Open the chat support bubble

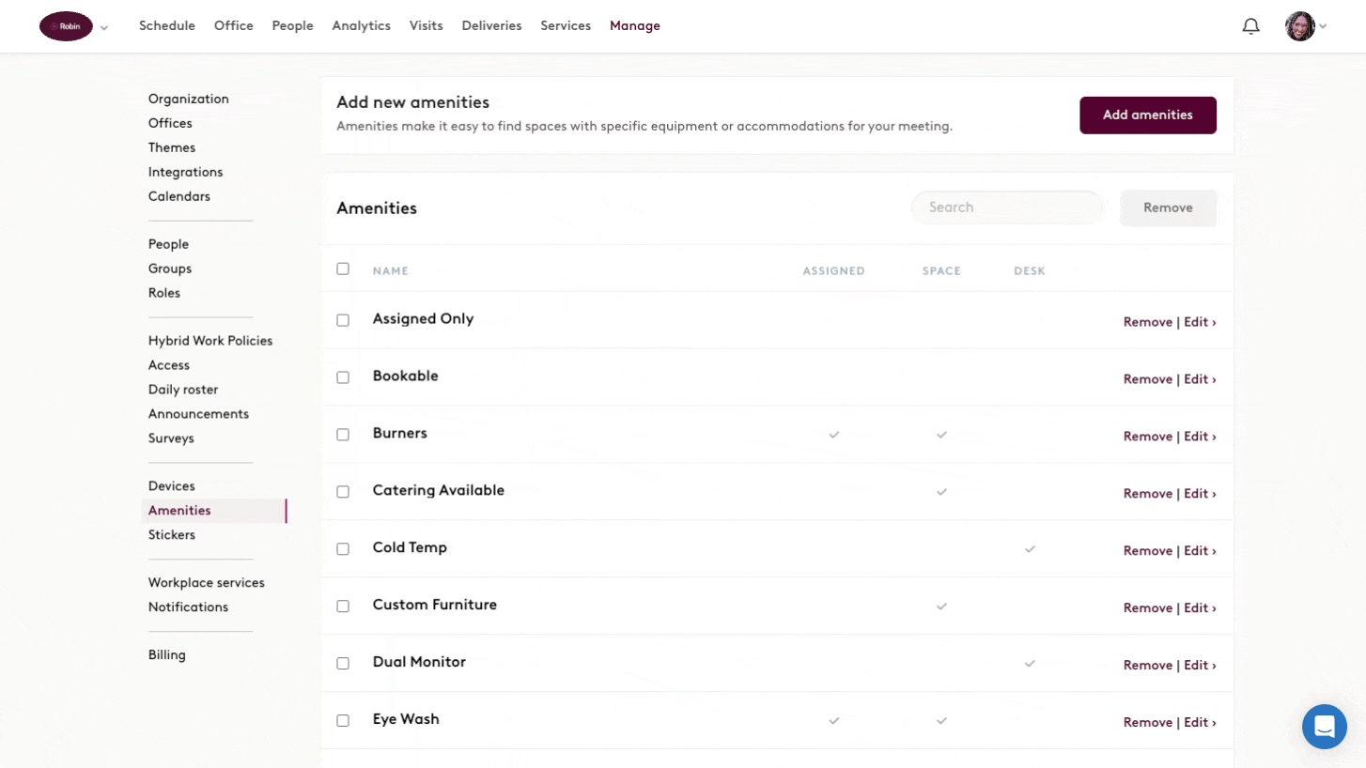(1325, 727)
